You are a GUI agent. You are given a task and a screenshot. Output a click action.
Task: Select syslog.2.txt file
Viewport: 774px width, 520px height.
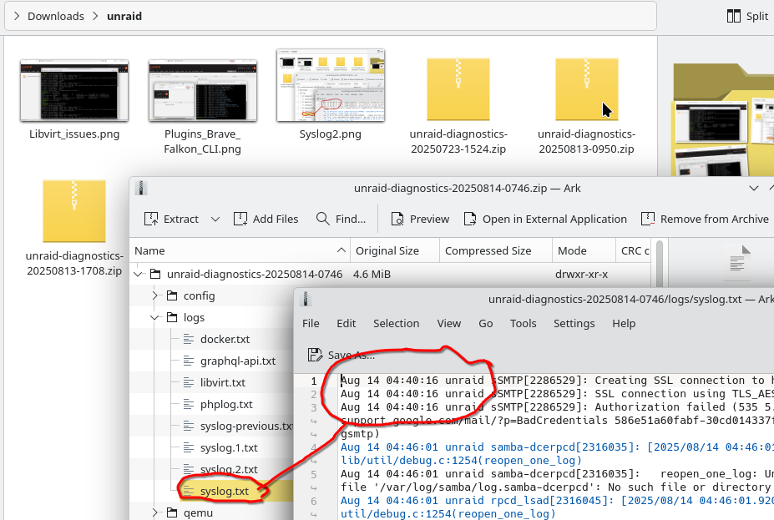[229, 470]
